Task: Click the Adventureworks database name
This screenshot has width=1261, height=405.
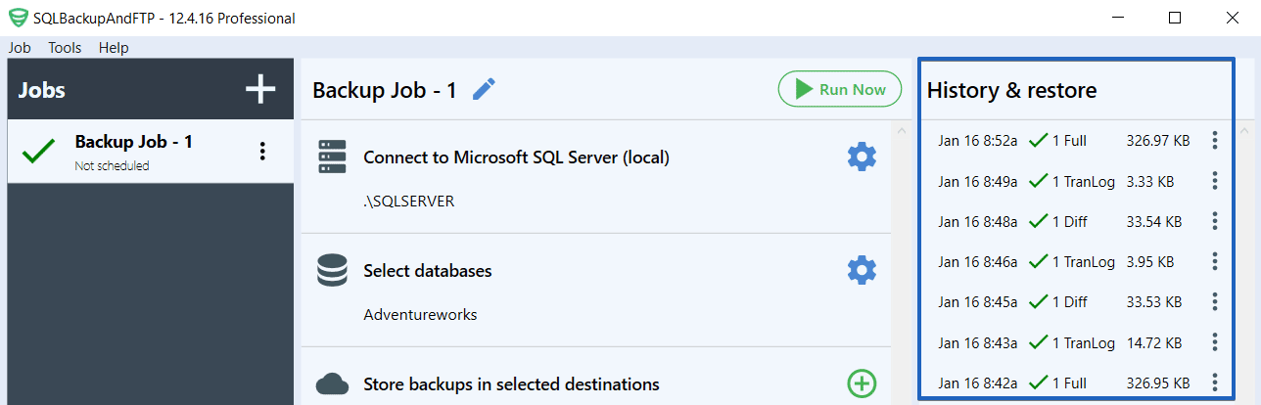Action: (420, 315)
